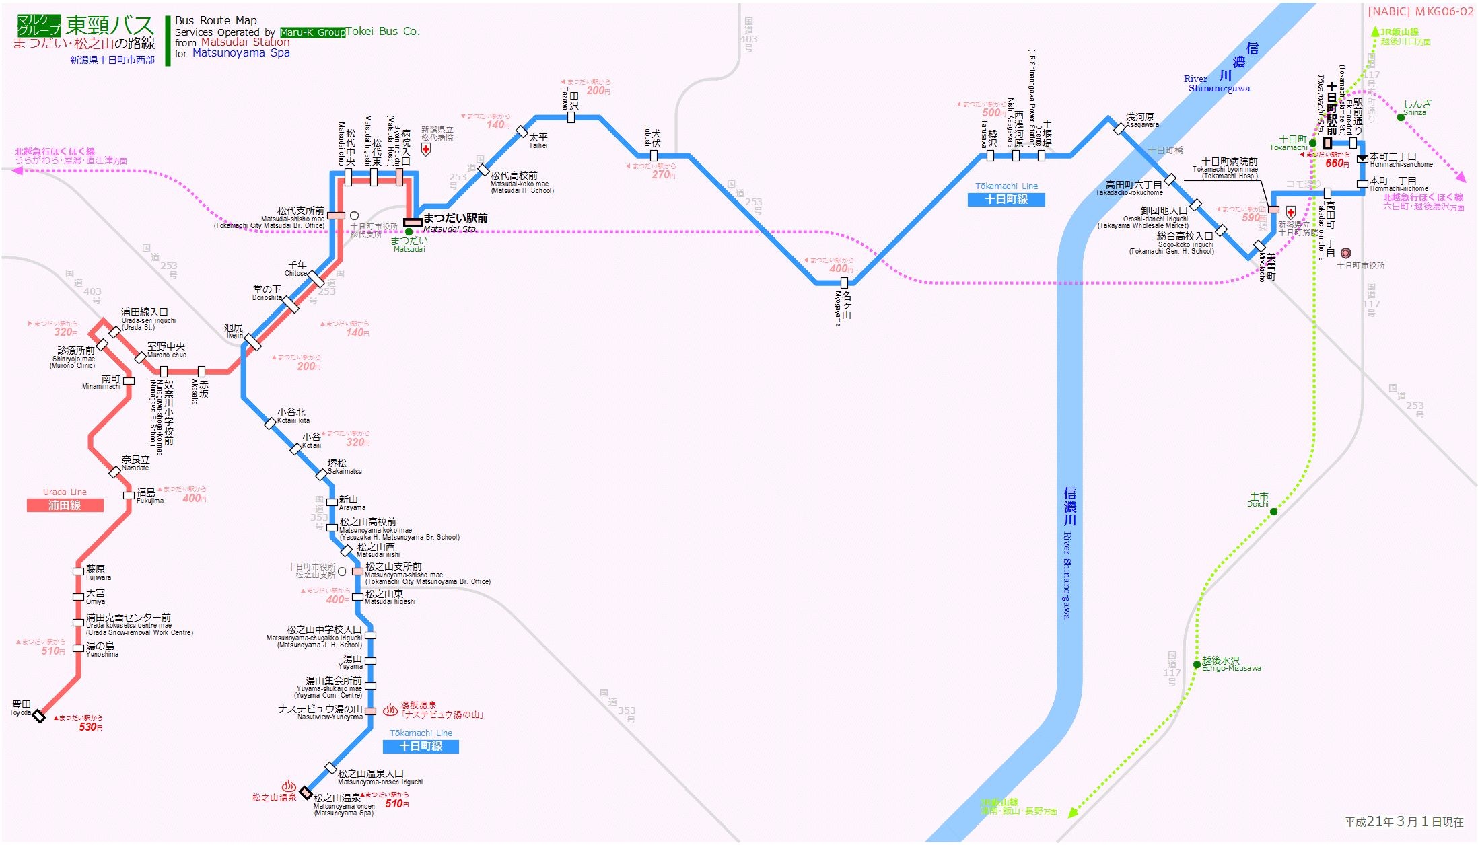Click the lower blue 十日町線 label near Matsunoyama

(x=421, y=746)
